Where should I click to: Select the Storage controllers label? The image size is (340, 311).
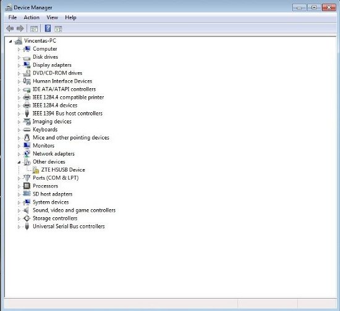click(55, 218)
